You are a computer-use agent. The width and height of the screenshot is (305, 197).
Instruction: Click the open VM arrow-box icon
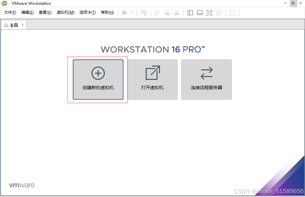click(x=153, y=73)
